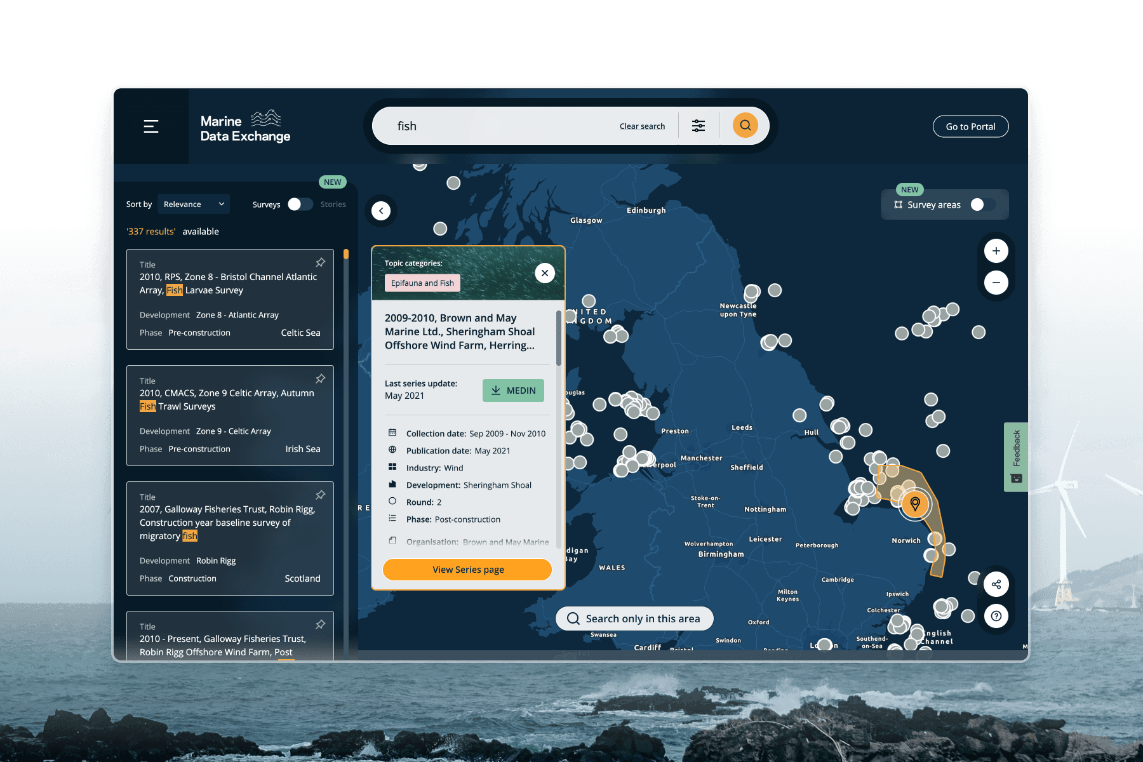Viewport: 1143px width, 762px height.
Task: Click the Collection date calendar icon
Action: click(x=392, y=432)
